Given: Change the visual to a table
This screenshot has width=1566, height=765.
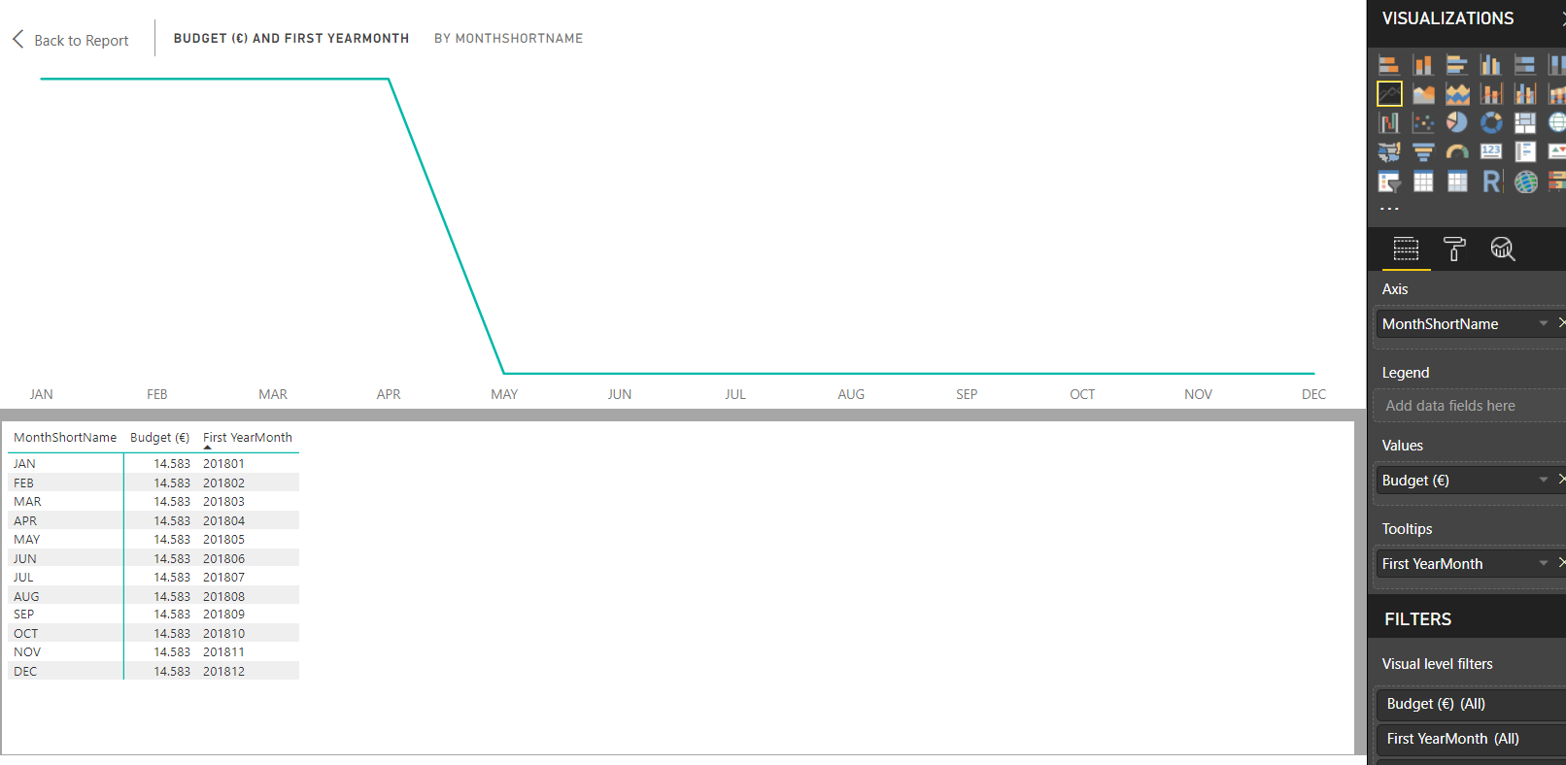Looking at the screenshot, I should point(1423,182).
